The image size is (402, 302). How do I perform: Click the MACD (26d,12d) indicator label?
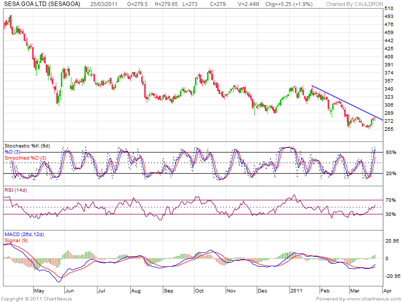pyautogui.click(x=25, y=235)
